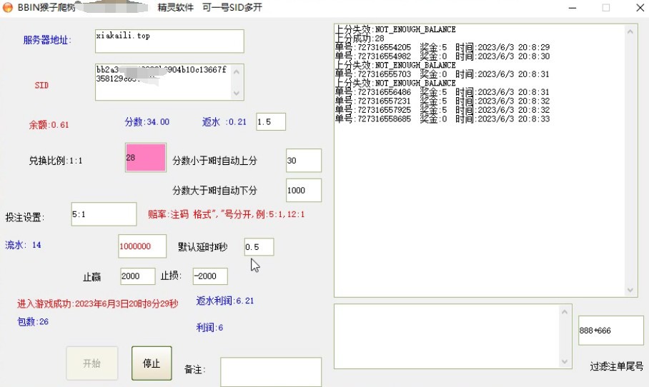Viewport: 649px width, 387px height.
Task: Click the bet setting field 5:1
Action: pos(104,214)
